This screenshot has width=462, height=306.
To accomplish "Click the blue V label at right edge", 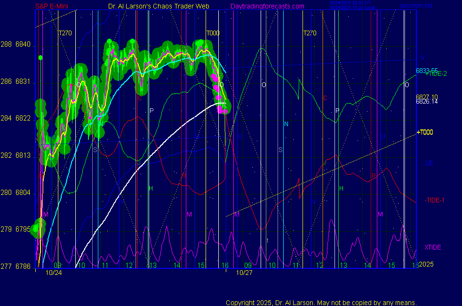I will [x=422, y=57].
